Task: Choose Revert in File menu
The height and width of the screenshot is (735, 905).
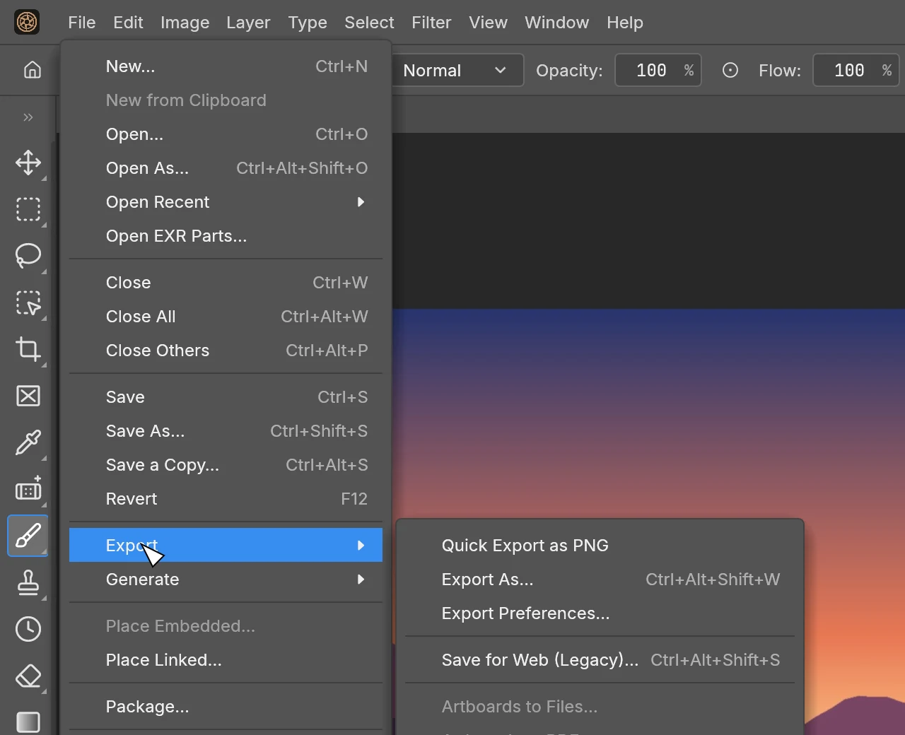Action: click(226, 499)
